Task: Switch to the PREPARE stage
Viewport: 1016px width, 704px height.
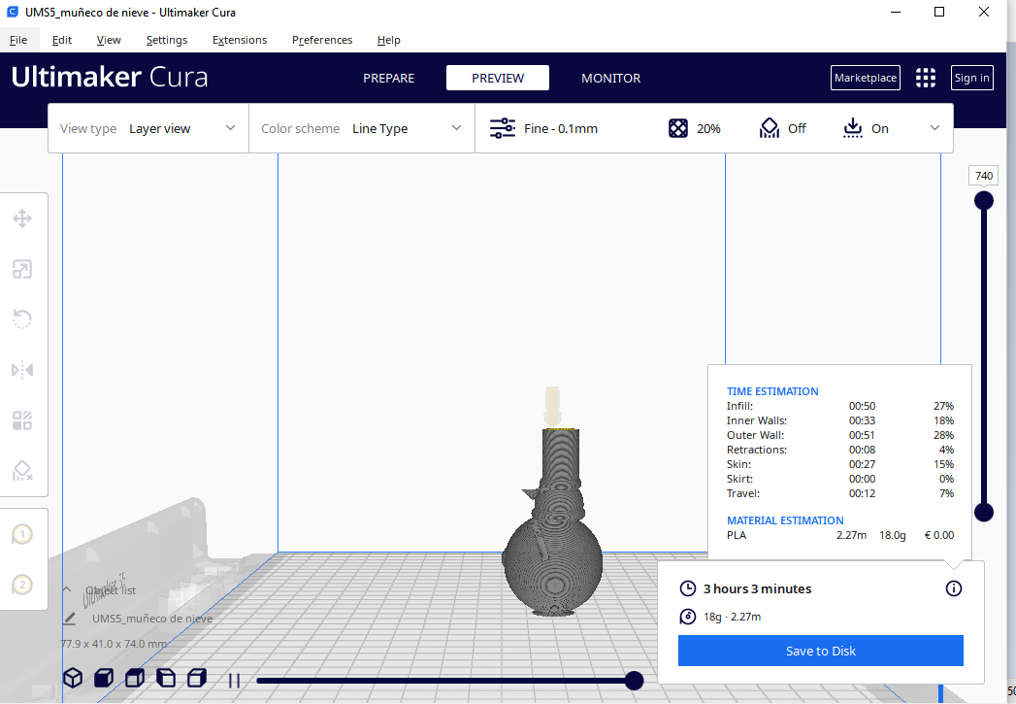Action: coord(389,78)
